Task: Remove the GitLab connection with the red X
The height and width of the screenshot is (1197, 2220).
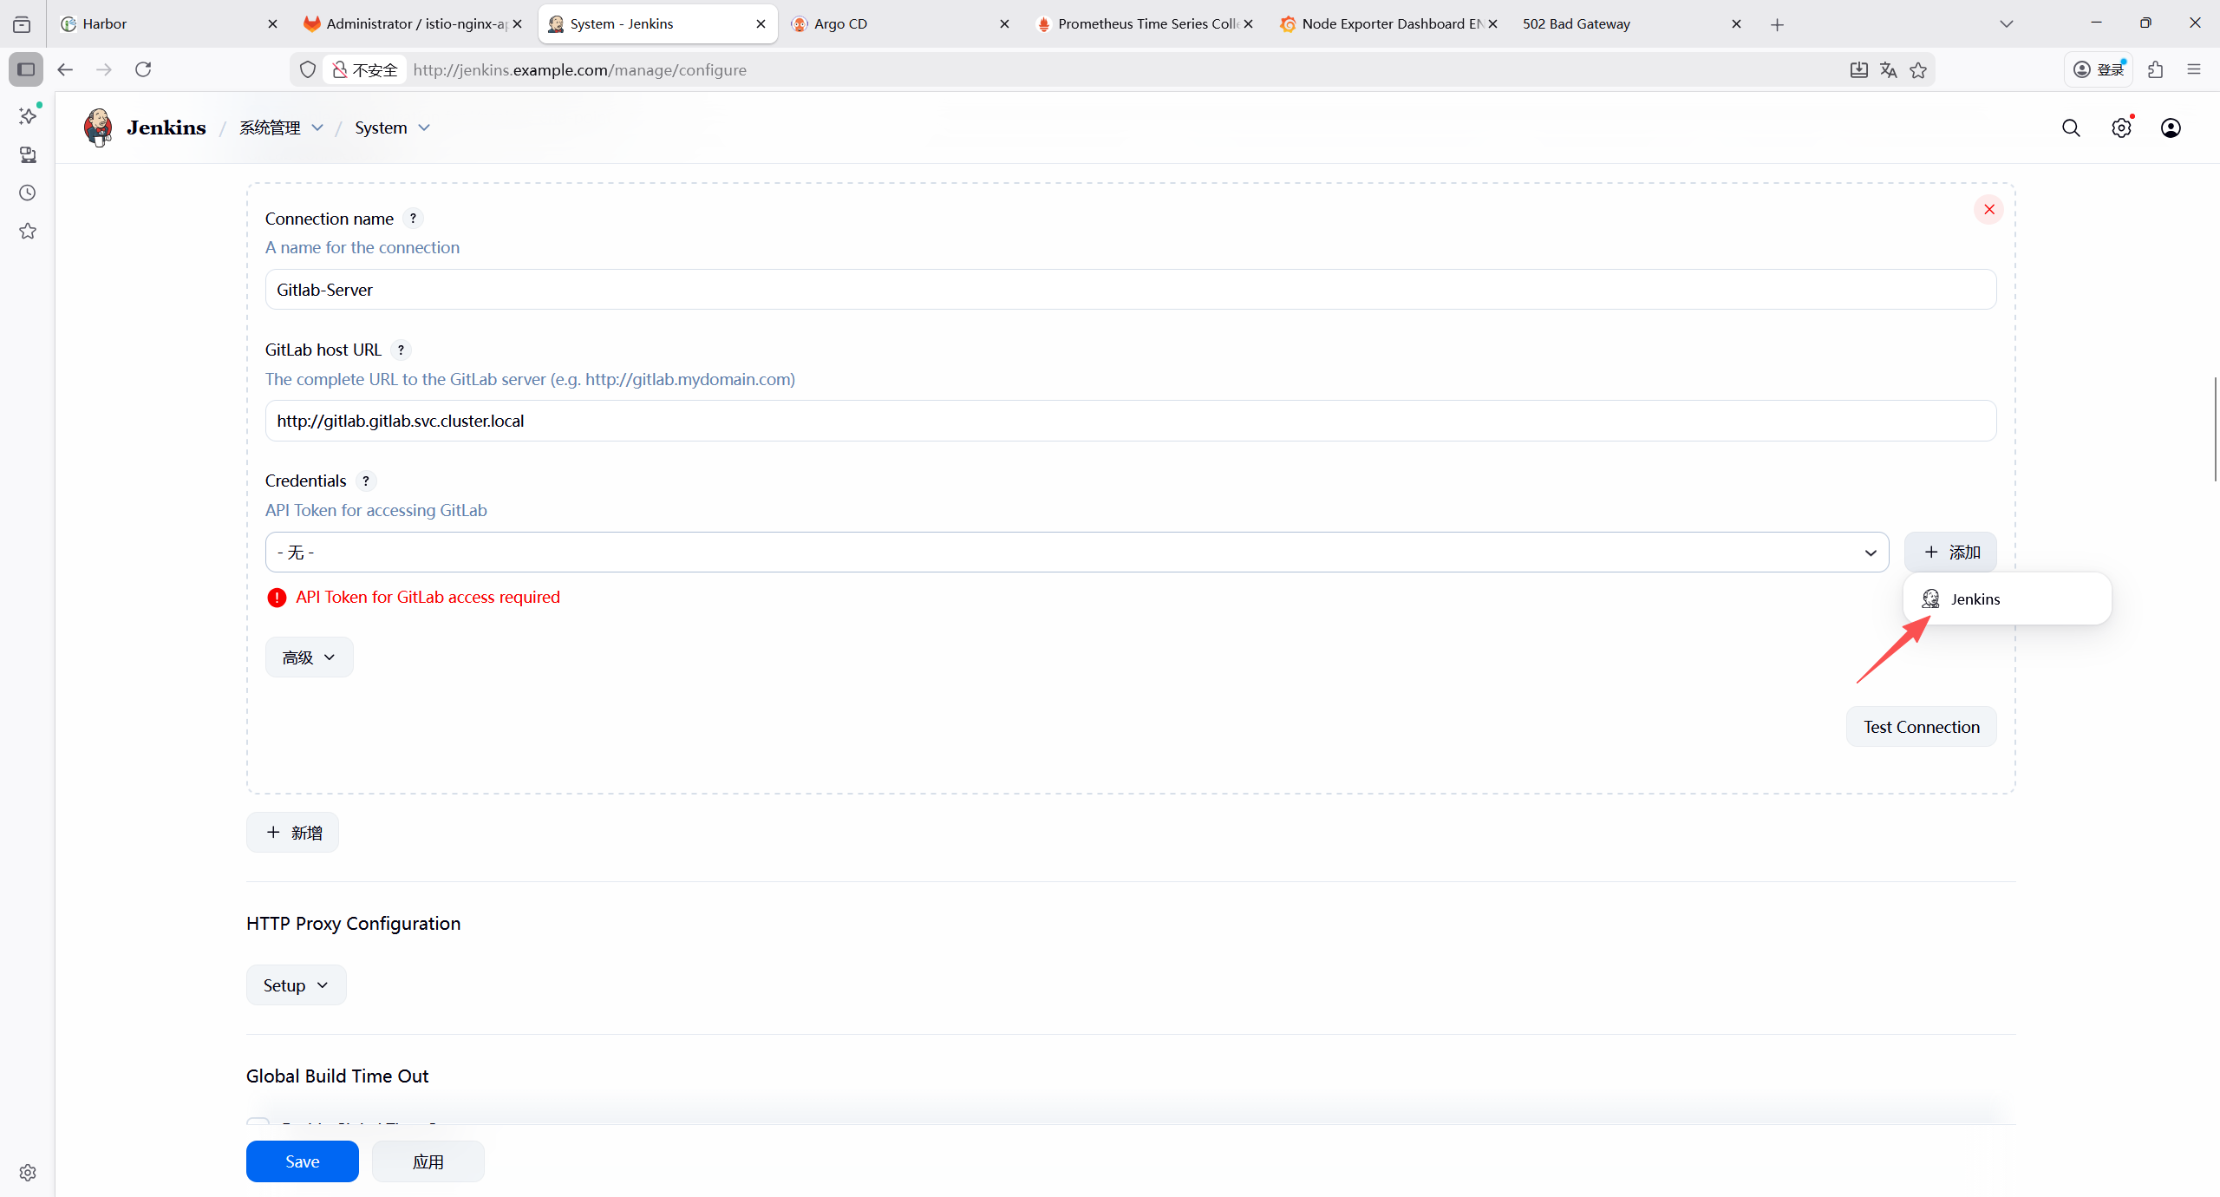Action: (x=1989, y=209)
